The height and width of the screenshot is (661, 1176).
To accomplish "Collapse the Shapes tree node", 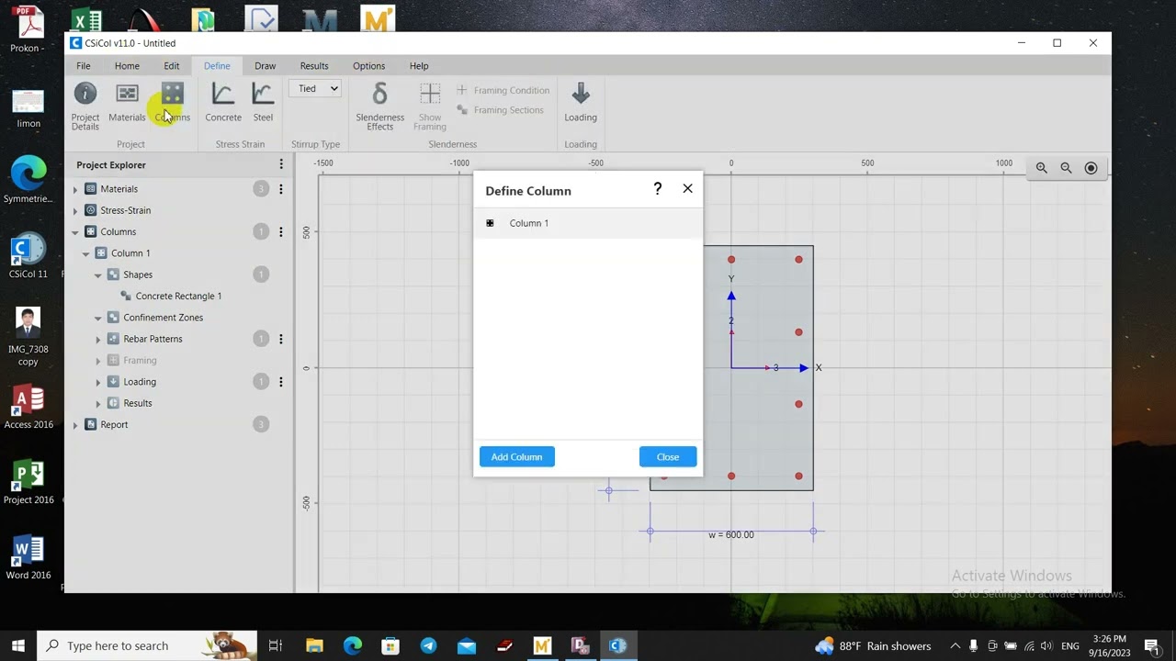I will [x=98, y=274].
